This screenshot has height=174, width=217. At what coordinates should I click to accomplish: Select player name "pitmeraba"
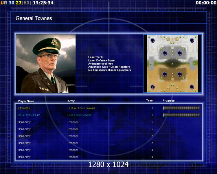pos(24,108)
